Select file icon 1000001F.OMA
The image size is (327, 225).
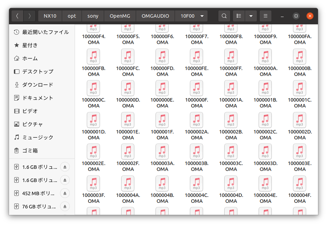[x=162, y=120]
